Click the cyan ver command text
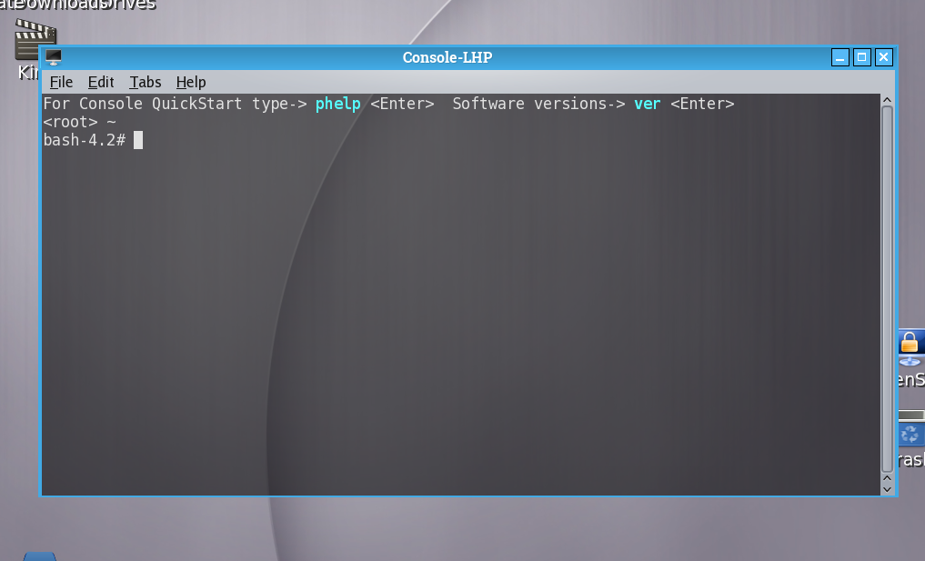The width and height of the screenshot is (925, 561). pyautogui.click(x=648, y=104)
